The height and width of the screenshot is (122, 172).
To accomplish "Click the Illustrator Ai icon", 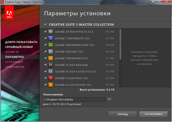I will tap(50, 85).
